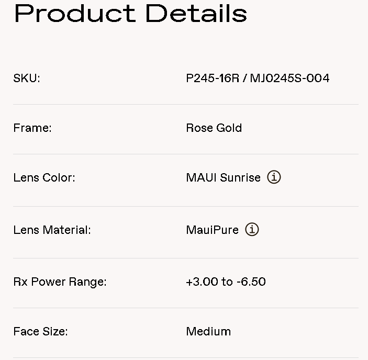The image size is (368, 360).
Task: Click the Lens Material label
Action: pyautogui.click(x=52, y=230)
